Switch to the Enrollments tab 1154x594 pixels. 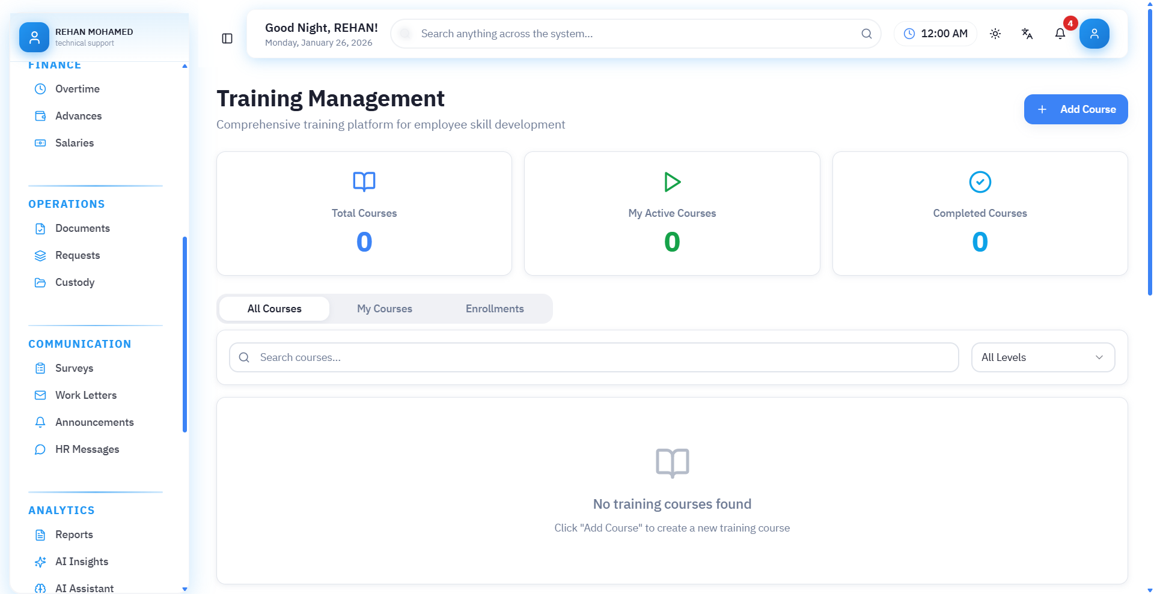point(495,309)
